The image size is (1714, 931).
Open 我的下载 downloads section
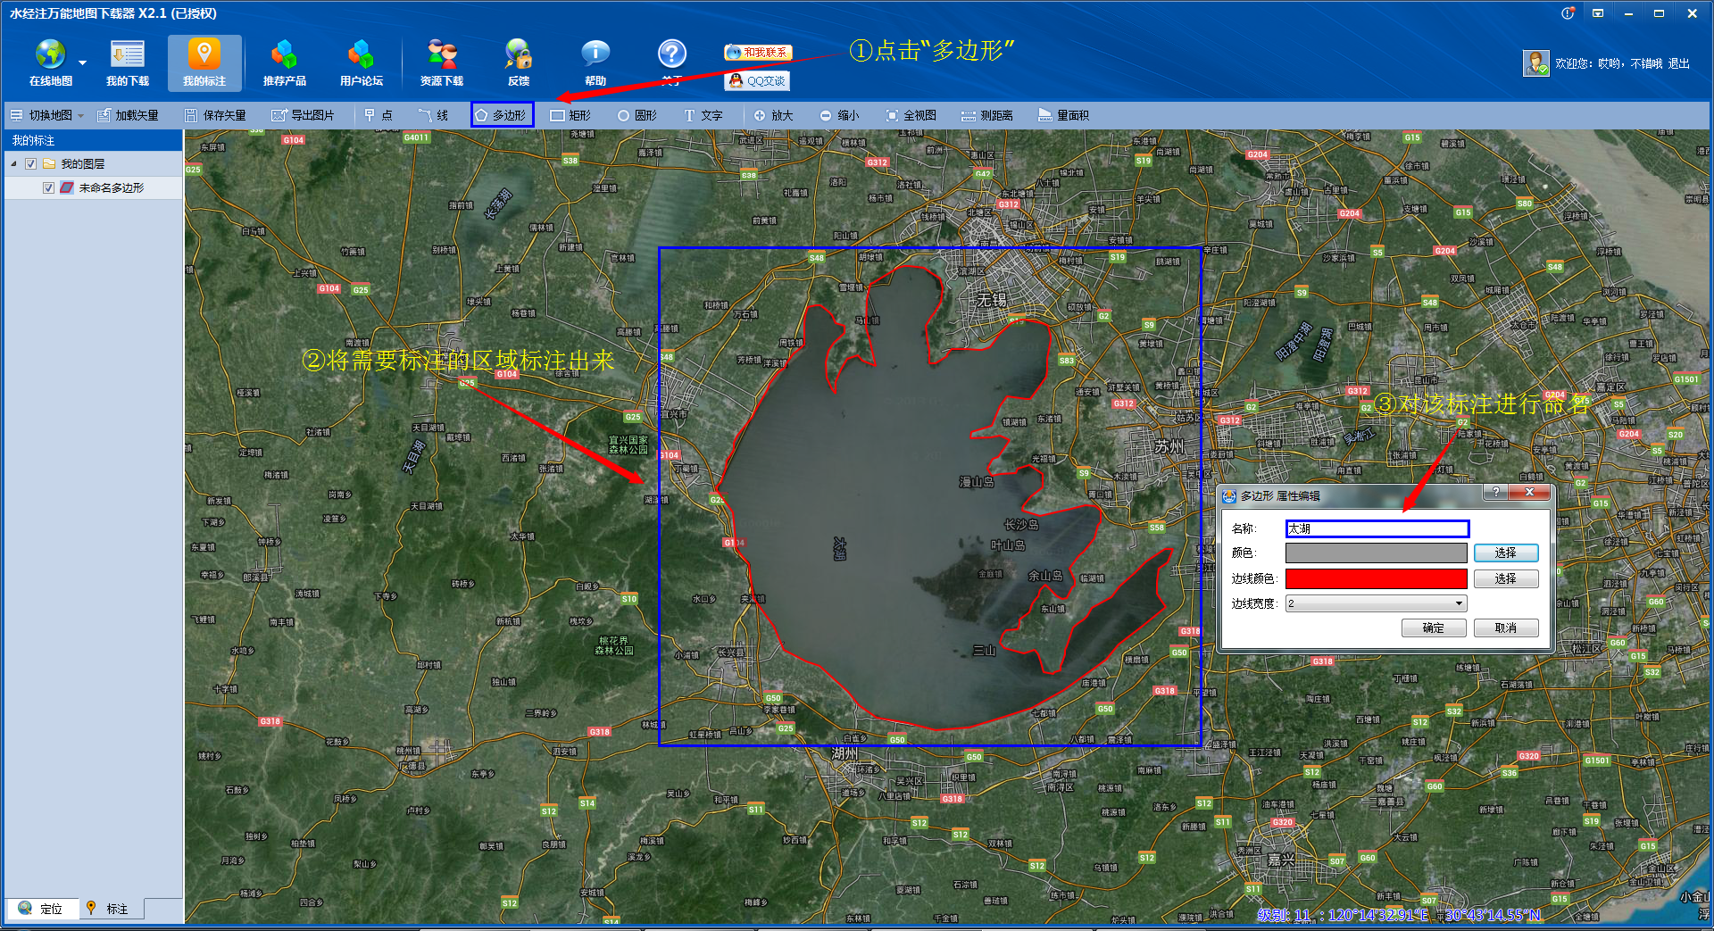(128, 63)
